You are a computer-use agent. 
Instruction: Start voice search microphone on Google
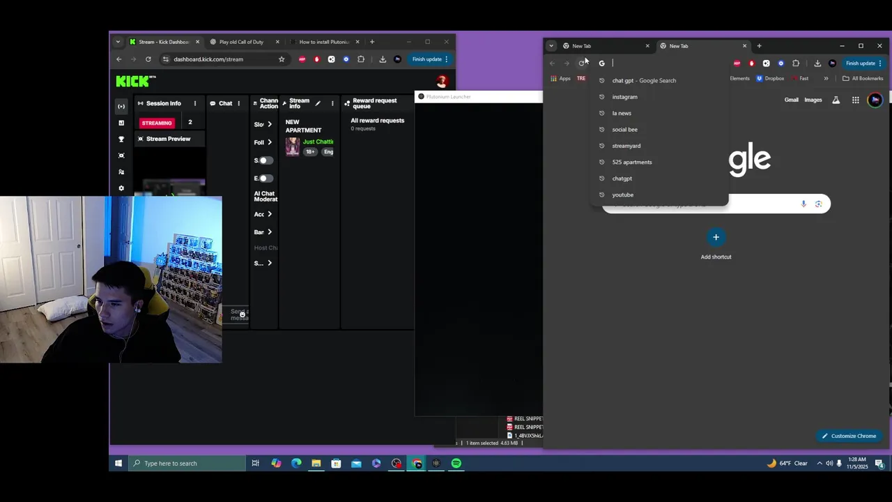(803, 204)
